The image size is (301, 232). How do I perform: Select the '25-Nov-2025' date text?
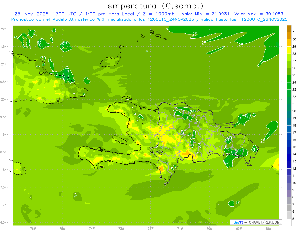(31, 14)
